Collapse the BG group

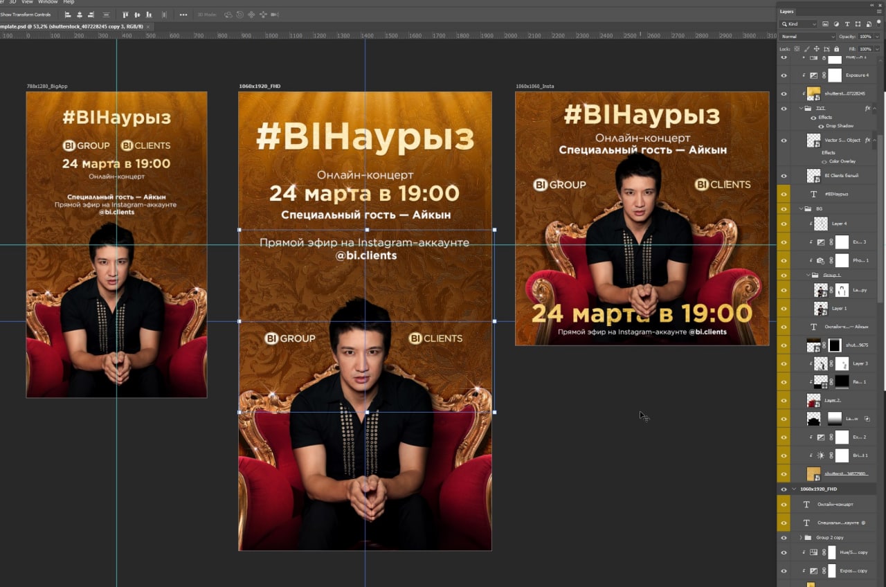802,208
